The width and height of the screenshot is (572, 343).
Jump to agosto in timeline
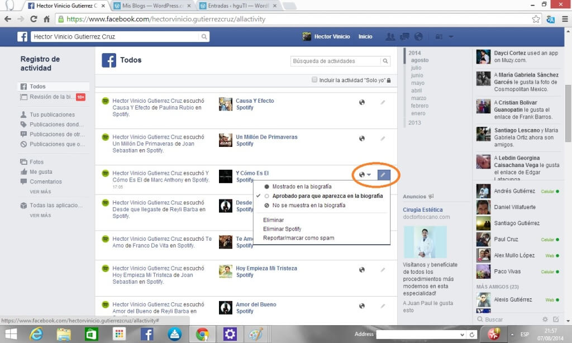(420, 60)
